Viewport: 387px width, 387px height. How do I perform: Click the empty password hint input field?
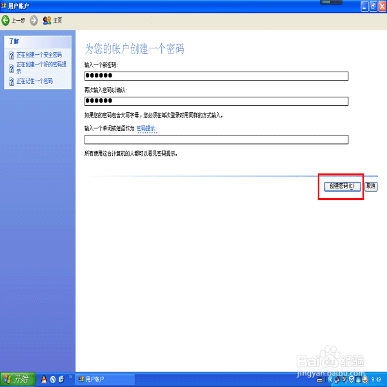(216, 139)
